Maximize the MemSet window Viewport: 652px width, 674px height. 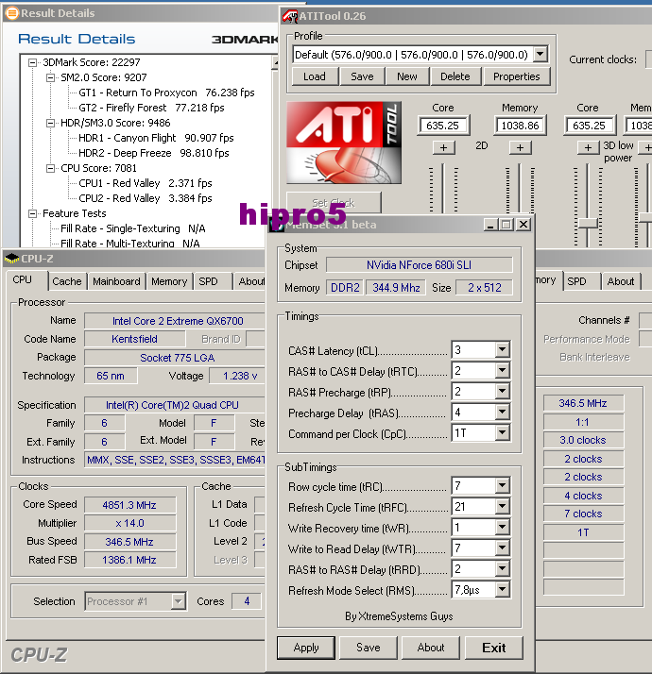[506, 225]
